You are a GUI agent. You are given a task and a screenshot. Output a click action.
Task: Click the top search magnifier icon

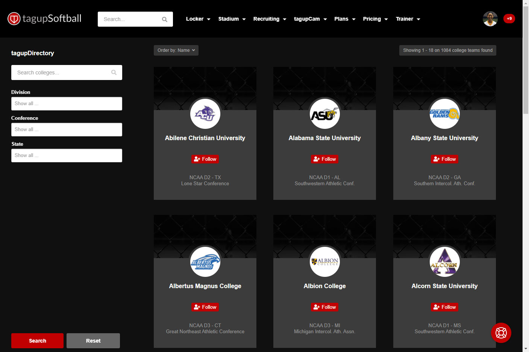point(164,20)
